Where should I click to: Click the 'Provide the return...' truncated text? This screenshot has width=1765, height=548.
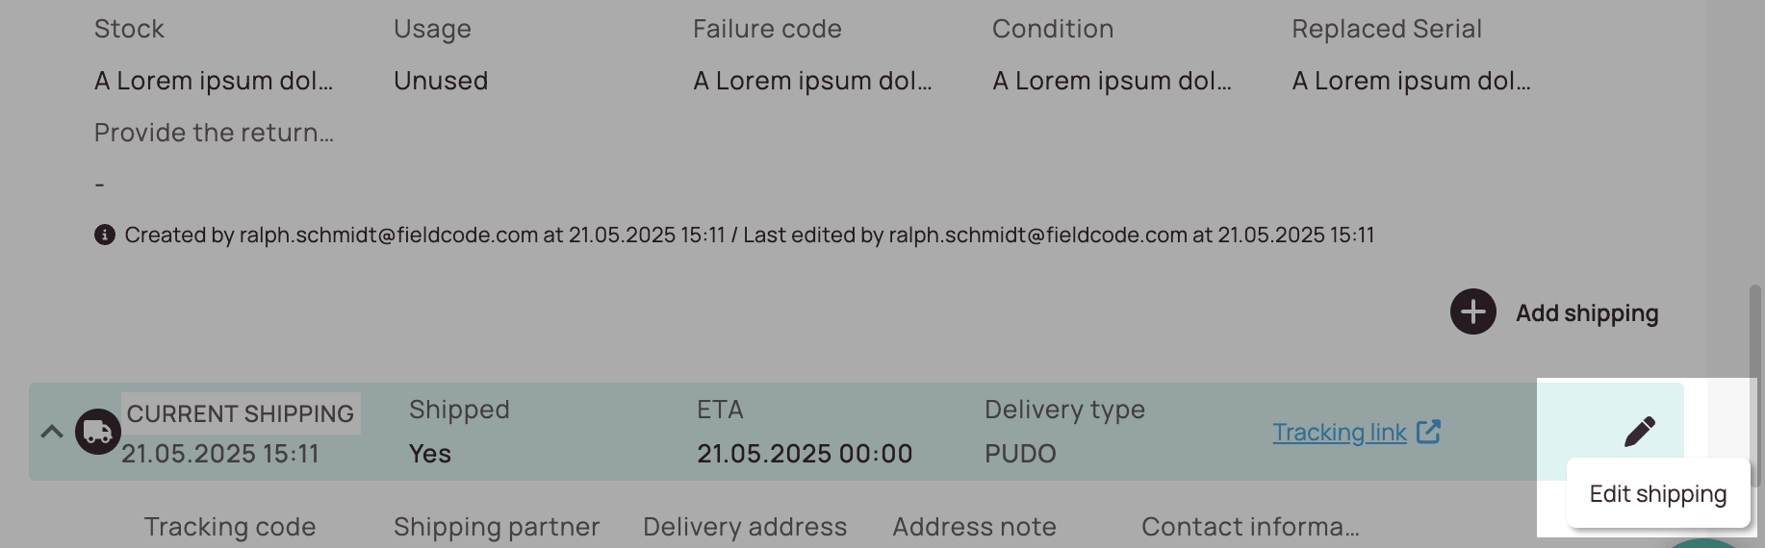[x=214, y=133]
